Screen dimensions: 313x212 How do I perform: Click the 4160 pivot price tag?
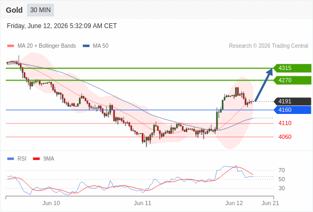point(292,110)
